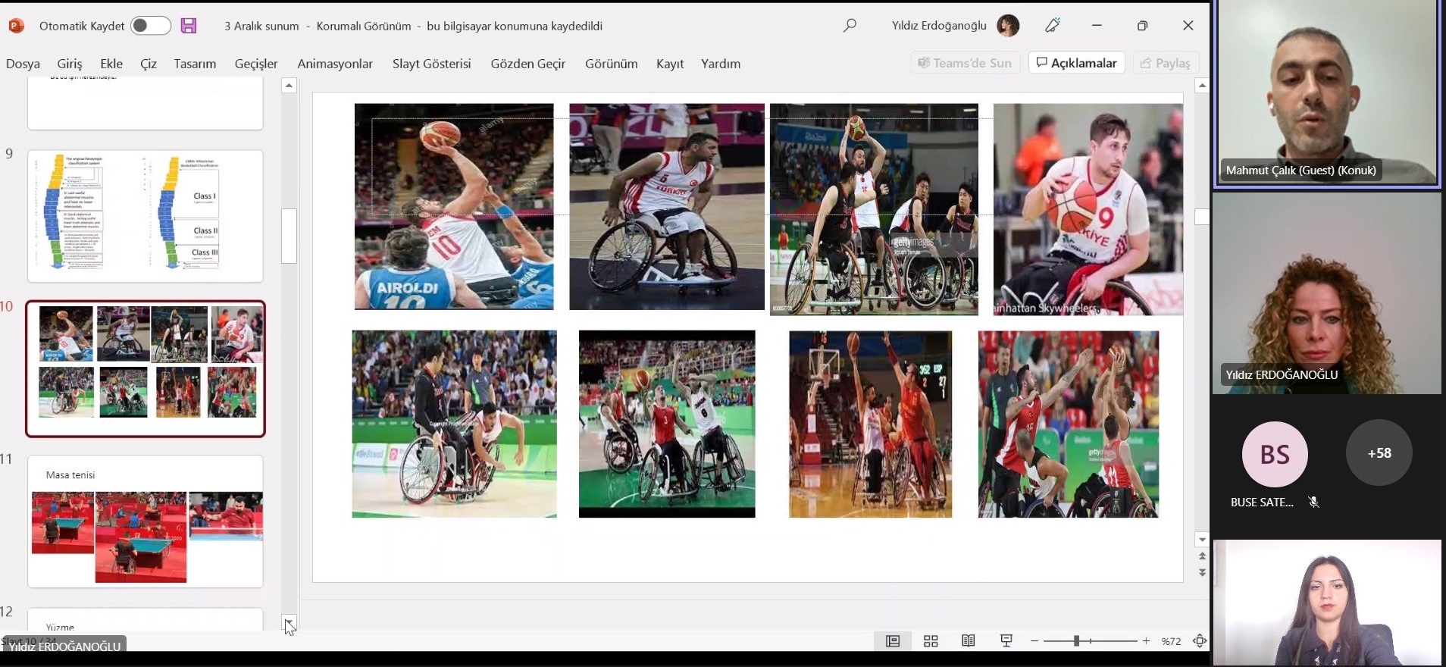This screenshot has height=667, width=1446.
Task: Select the photo of player number 10 shooting
Action: point(454,206)
